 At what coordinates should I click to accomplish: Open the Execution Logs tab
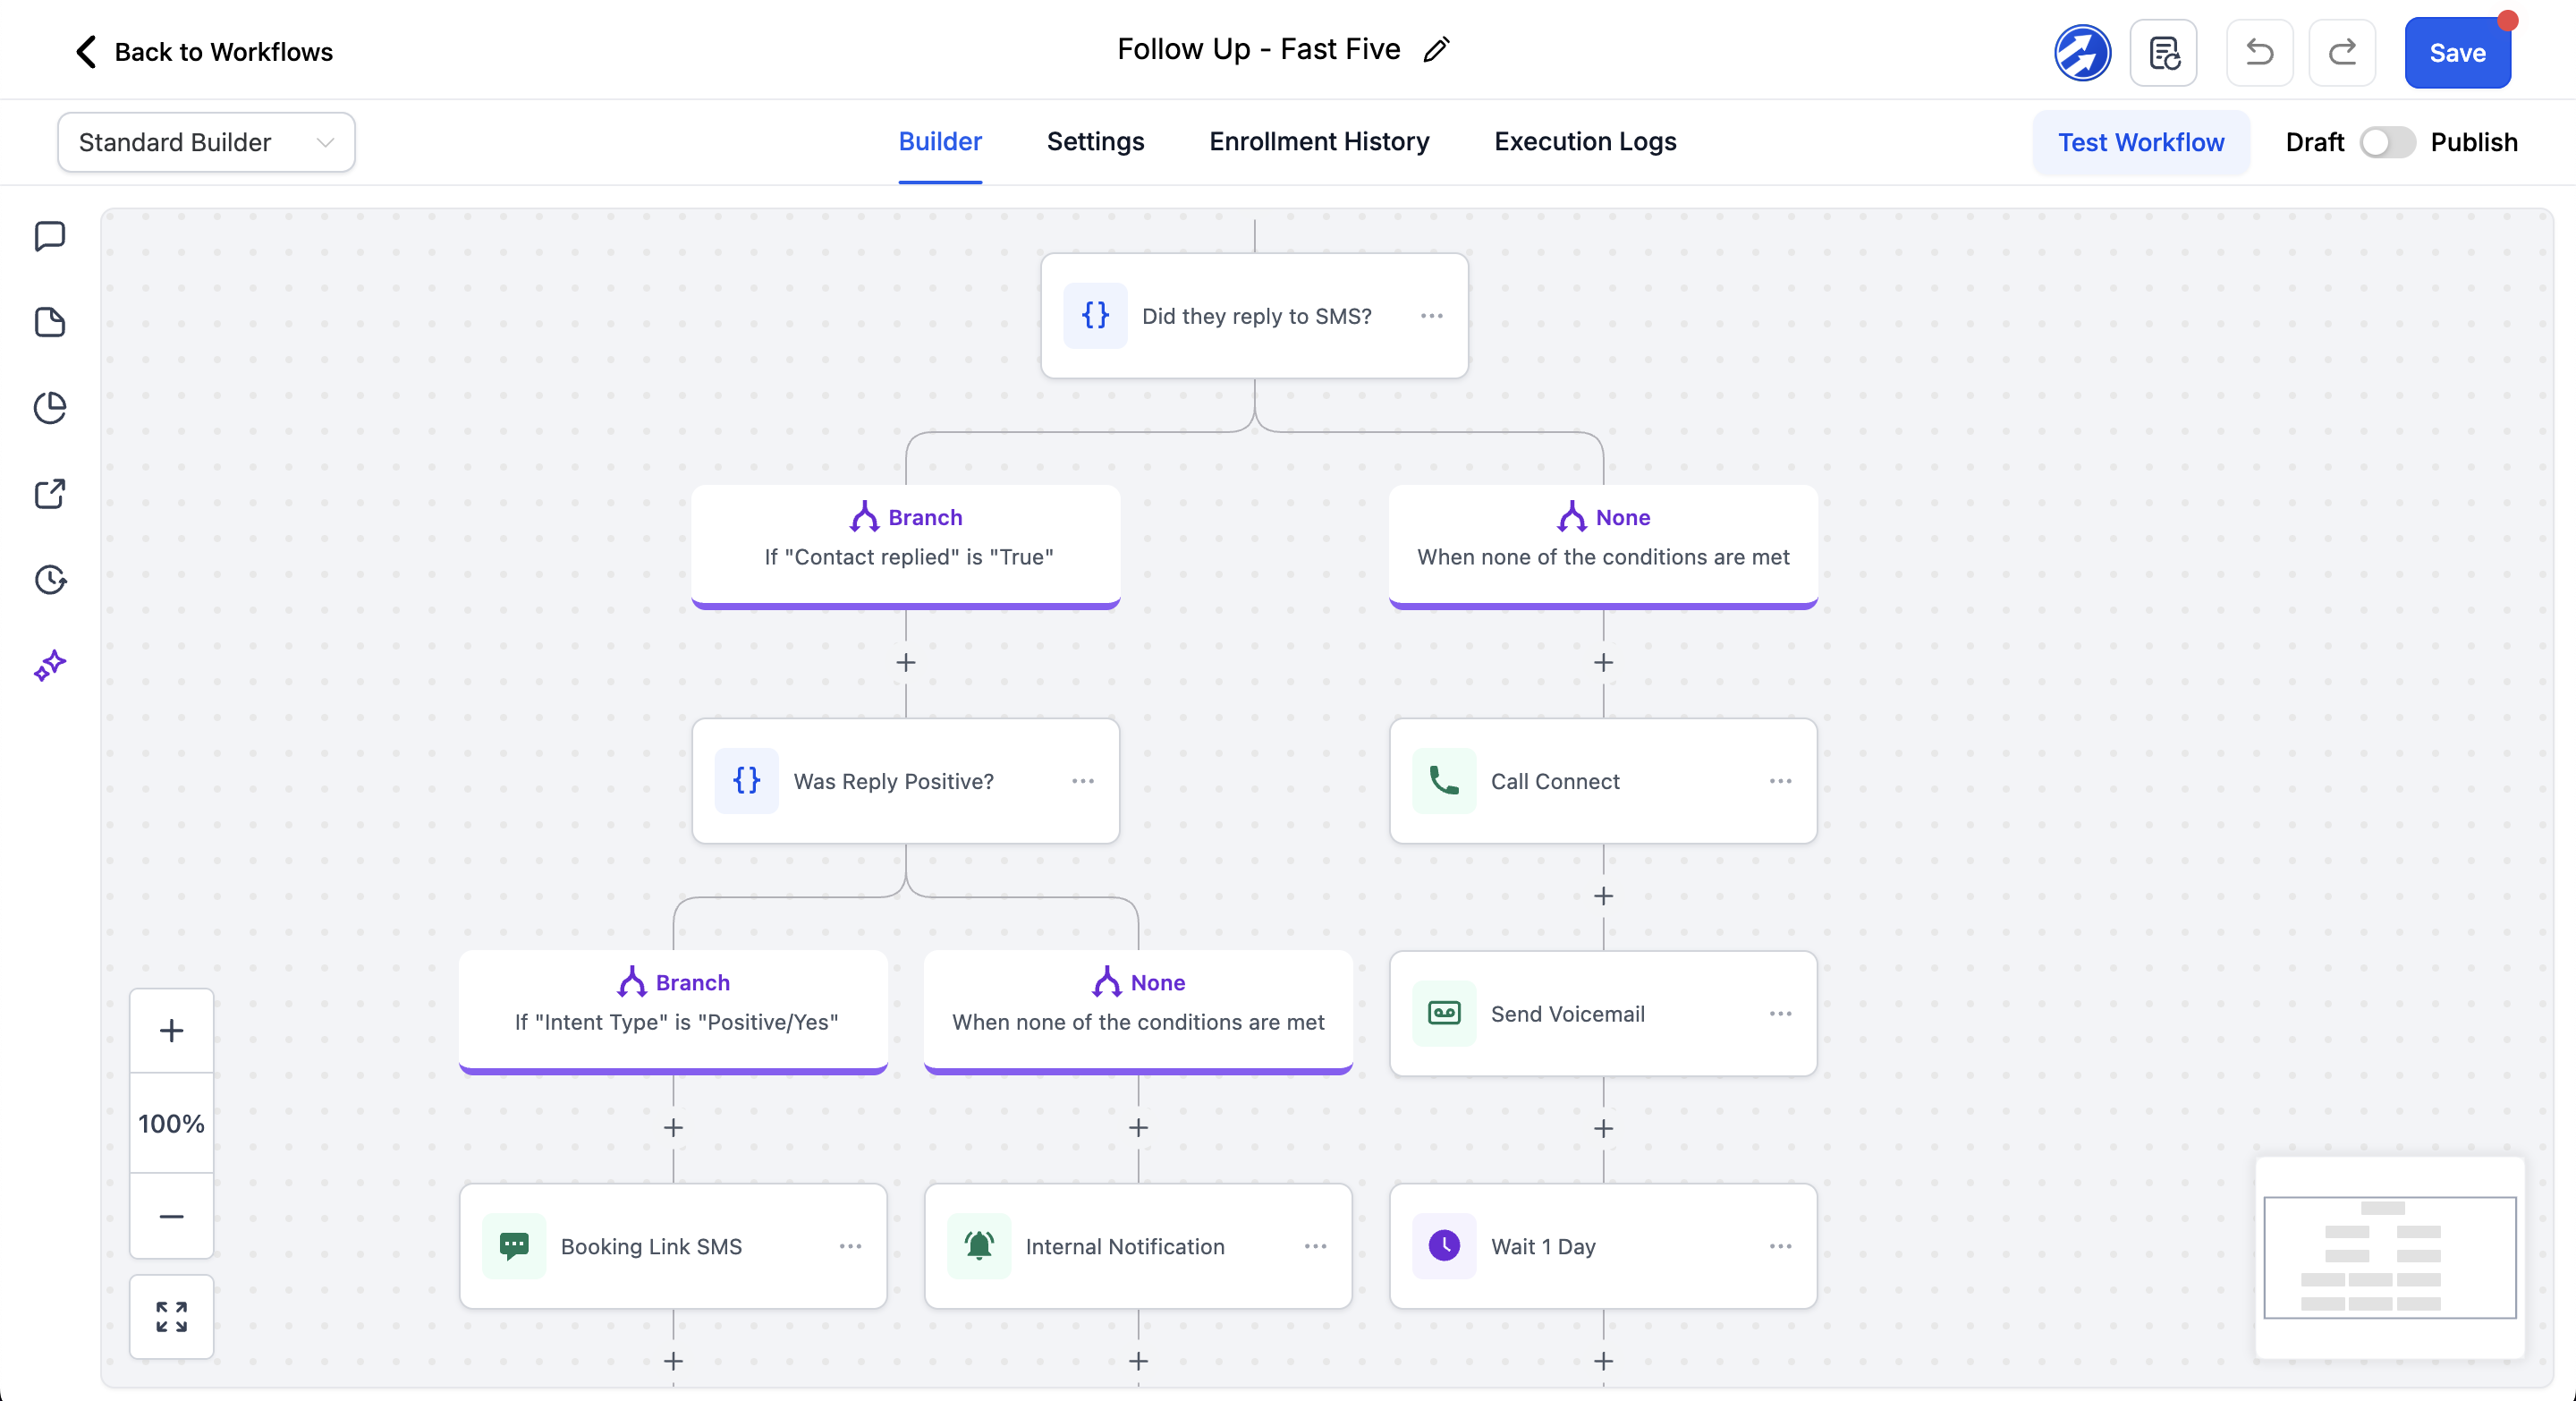[x=1584, y=142]
